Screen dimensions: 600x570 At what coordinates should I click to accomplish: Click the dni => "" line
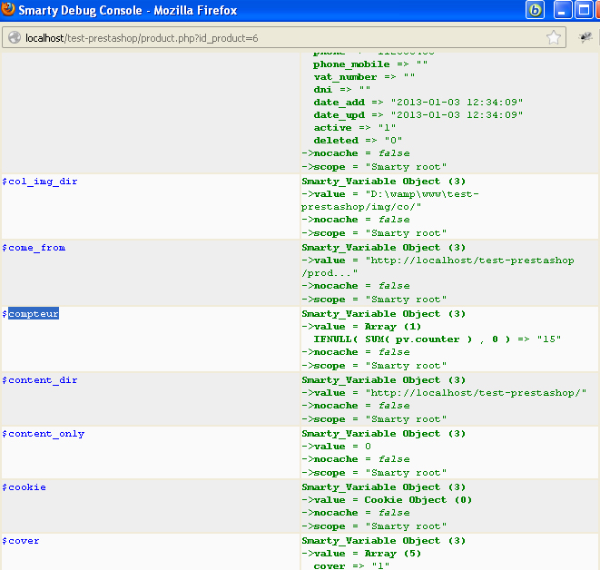pos(342,90)
